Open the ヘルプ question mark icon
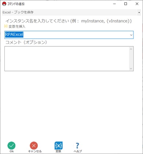 tap(77, 146)
